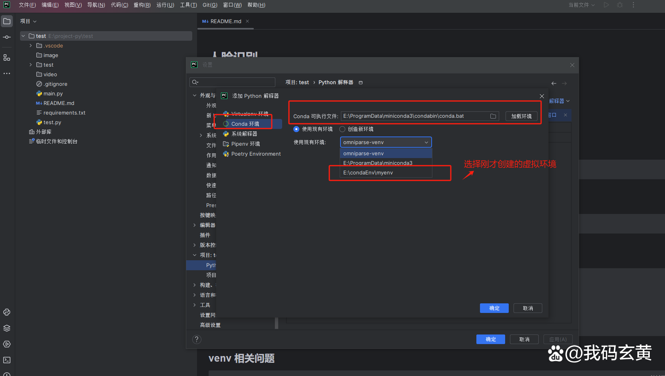Click 取消 in Add Interpreter dialog

click(528, 308)
